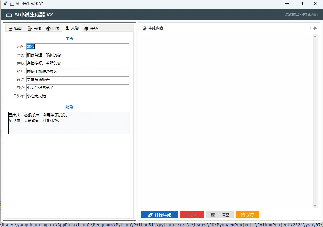Click the globe icon on 世界 tab
The image size is (323, 227).
48,29
